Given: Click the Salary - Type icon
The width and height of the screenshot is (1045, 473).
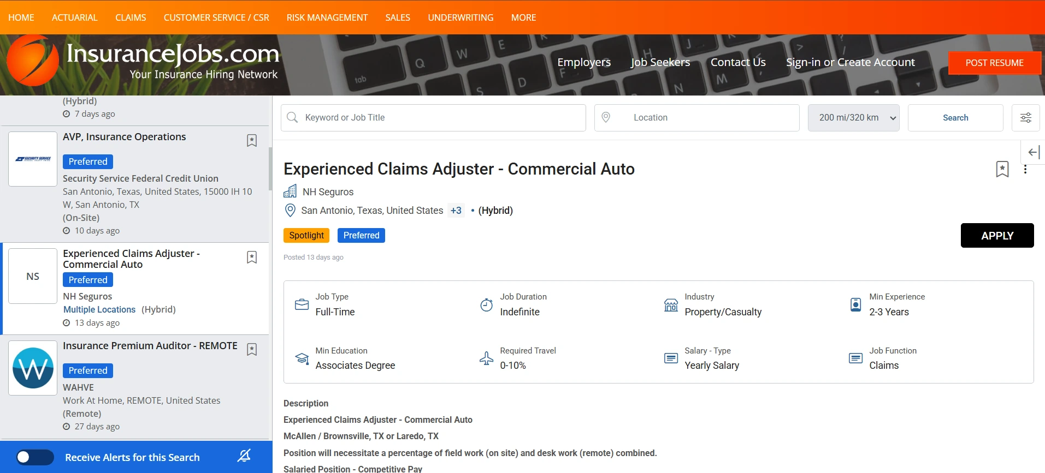Looking at the screenshot, I should [671, 358].
